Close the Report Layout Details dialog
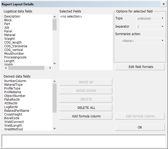168x149 pixels. click(163, 4)
